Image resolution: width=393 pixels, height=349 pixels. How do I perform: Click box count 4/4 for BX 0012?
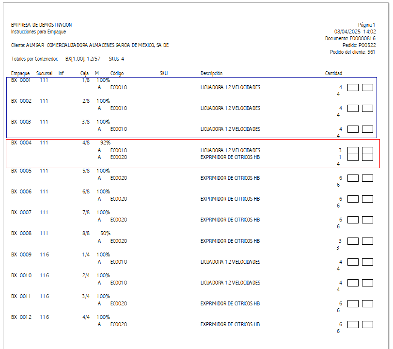pos(86,317)
